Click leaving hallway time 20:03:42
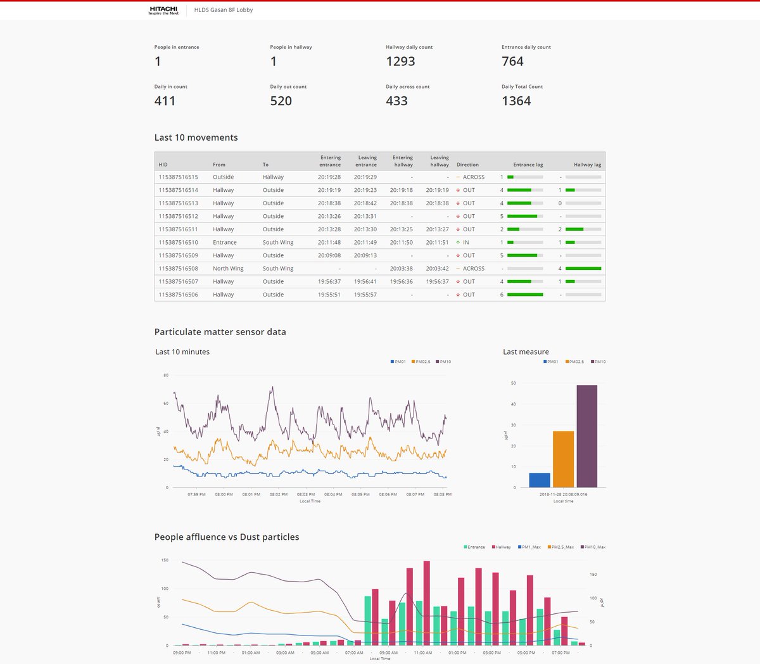The image size is (760, 664). click(x=437, y=269)
